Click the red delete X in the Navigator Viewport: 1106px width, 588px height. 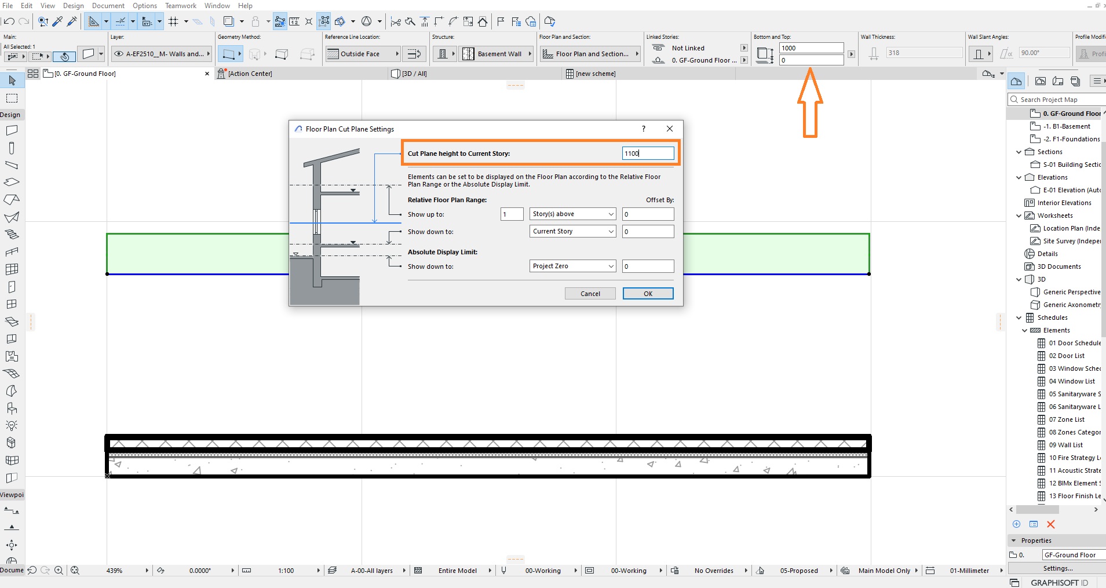(x=1051, y=524)
